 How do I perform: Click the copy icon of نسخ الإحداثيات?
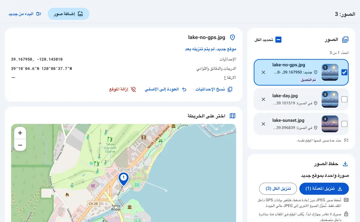click(x=230, y=89)
